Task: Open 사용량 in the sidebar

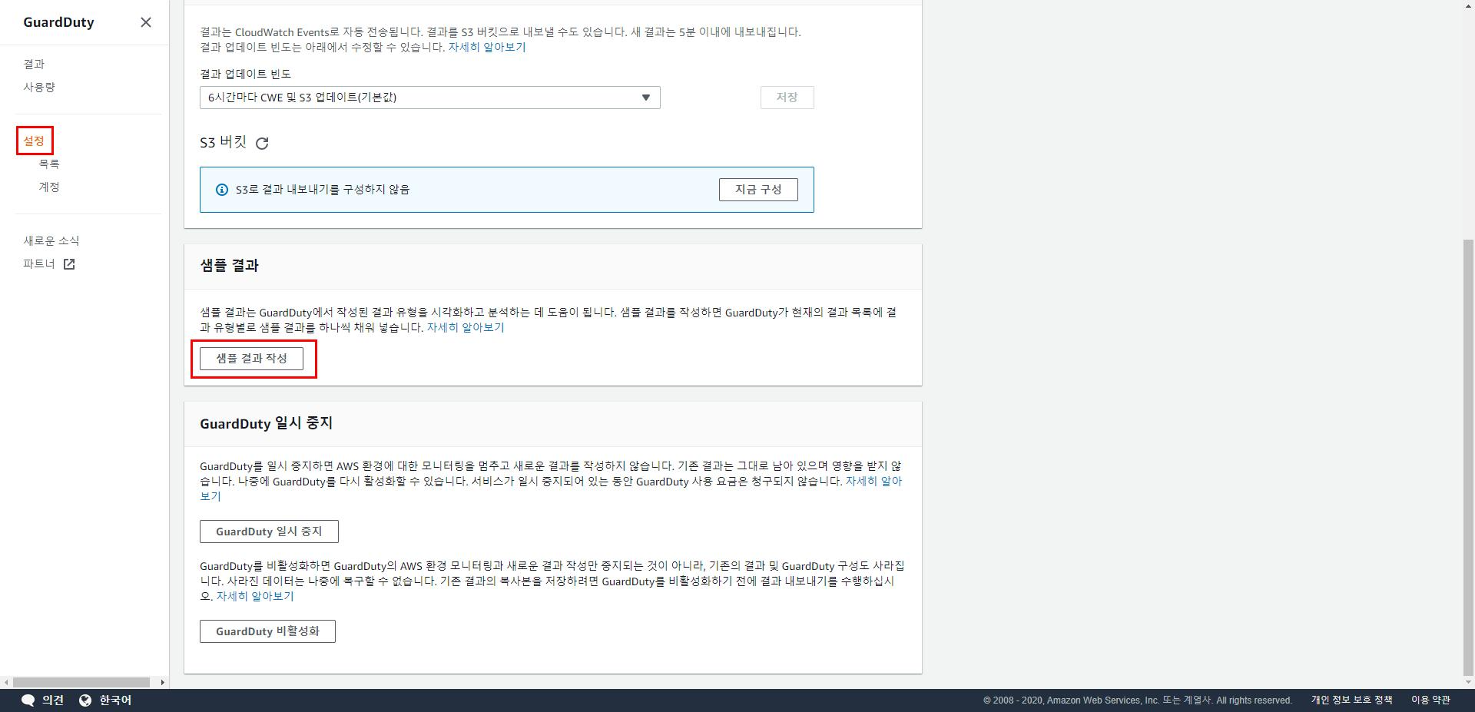Action: 39,87
